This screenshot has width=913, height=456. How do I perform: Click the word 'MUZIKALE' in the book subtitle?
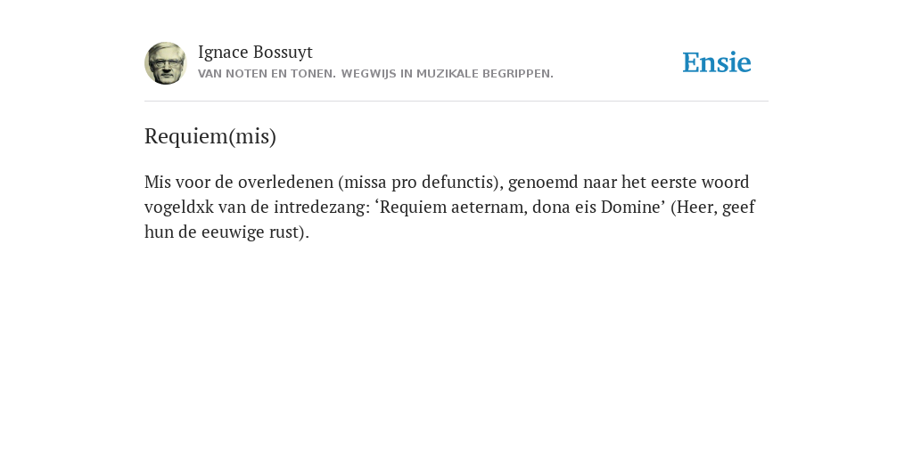444,74
